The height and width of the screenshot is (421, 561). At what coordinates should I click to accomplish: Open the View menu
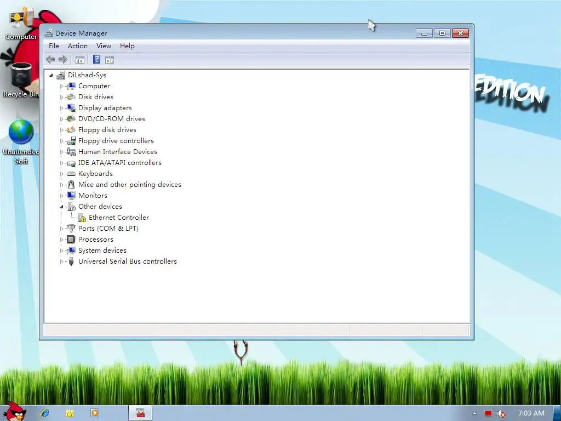(104, 46)
